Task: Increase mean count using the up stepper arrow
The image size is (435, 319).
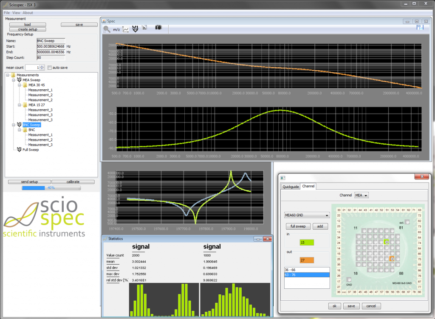Action: (x=41, y=66)
